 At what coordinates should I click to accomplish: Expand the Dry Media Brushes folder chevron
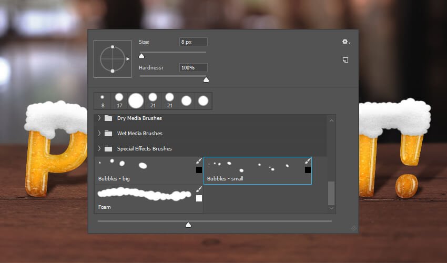[x=99, y=118]
